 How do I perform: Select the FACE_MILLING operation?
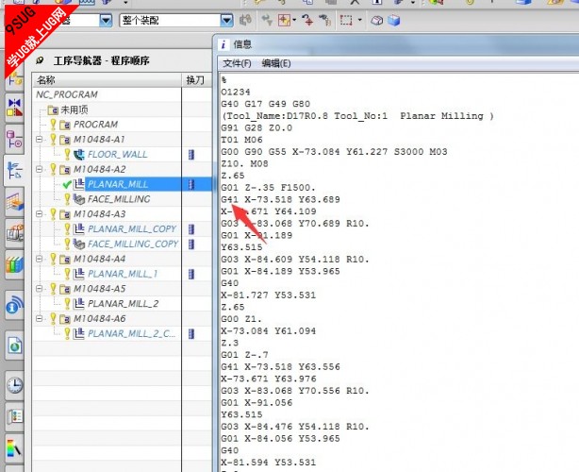click(x=119, y=199)
